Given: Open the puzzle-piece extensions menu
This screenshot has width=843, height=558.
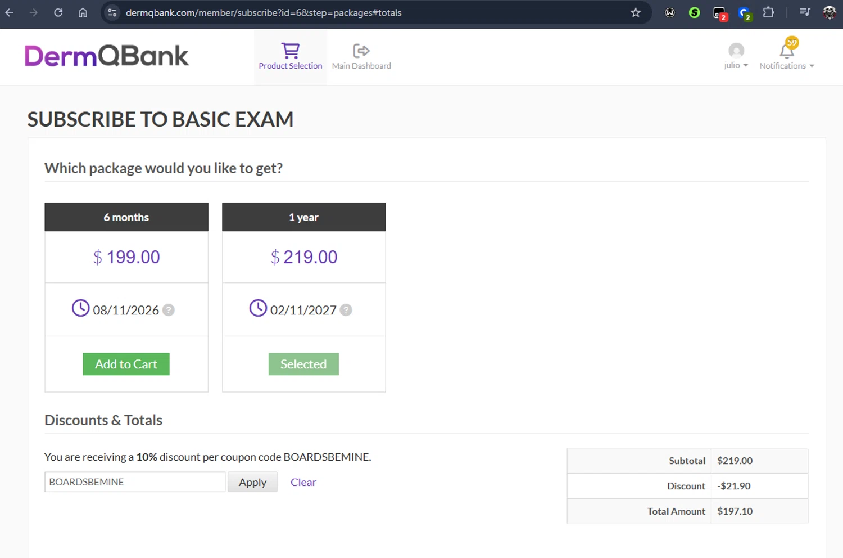Looking at the screenshot, I should tap(769, 12).
